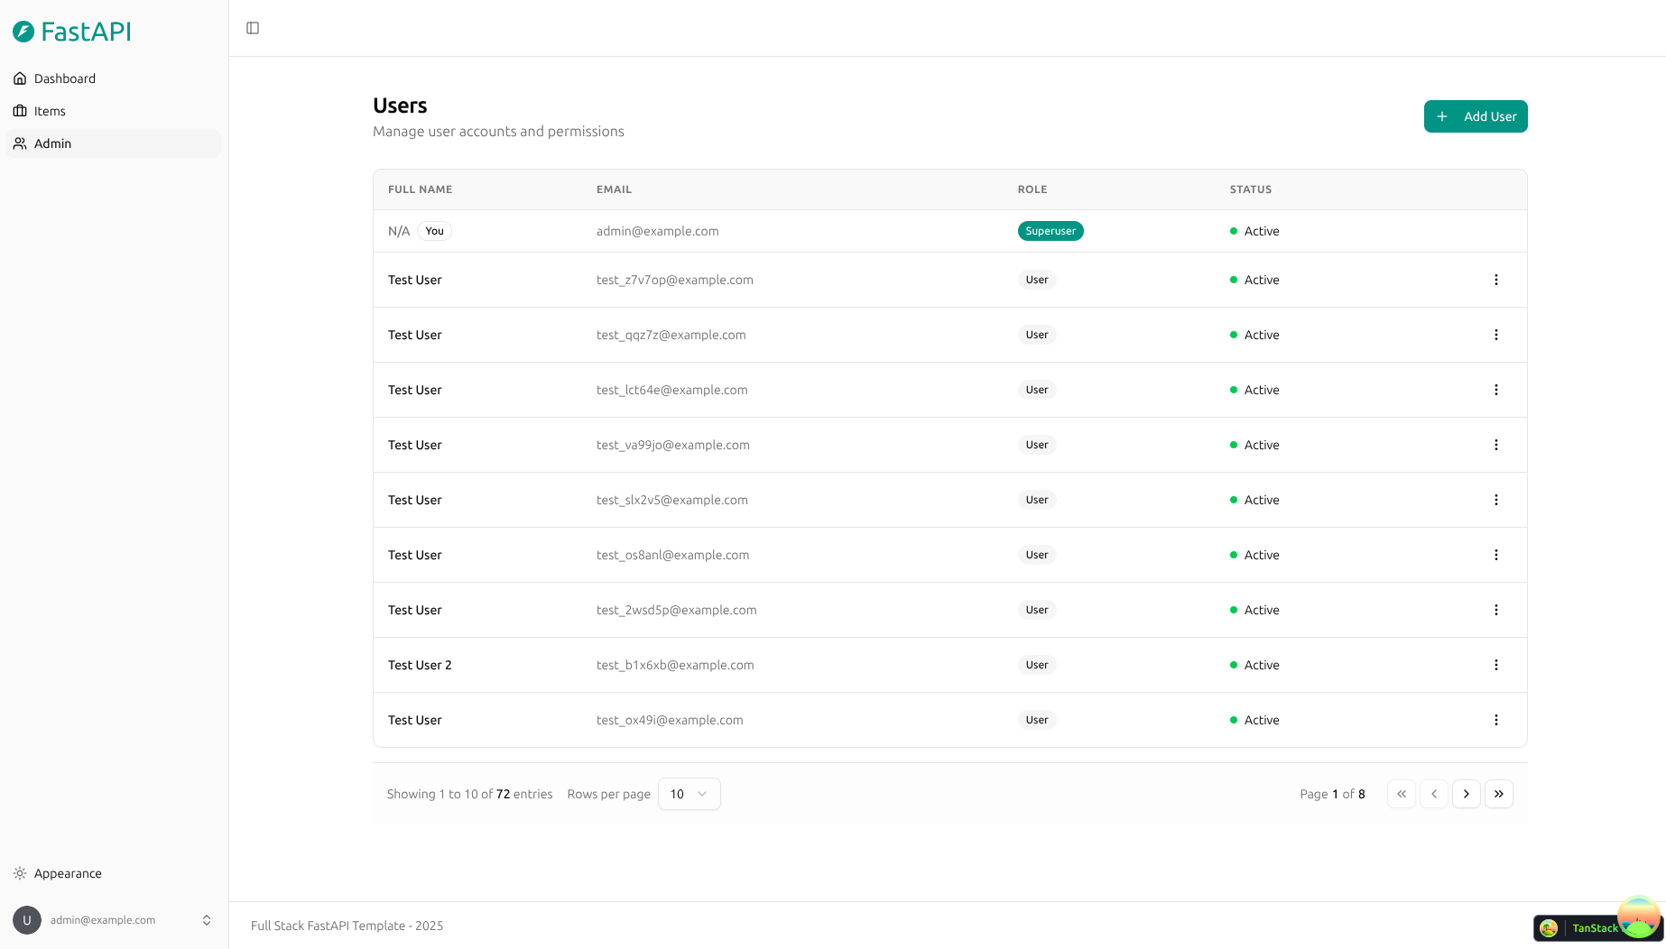Image resolution: width=1666 pixels, height=949 pixels.
Task: Switch to the Admin section in the sidebar
Action: (x=52, y=143)
